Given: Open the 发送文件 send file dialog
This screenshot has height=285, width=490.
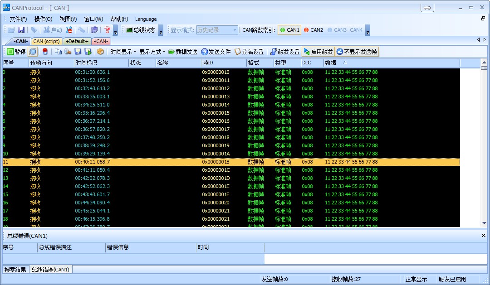Looking at the screenshot, I should [x=216, y=52].
